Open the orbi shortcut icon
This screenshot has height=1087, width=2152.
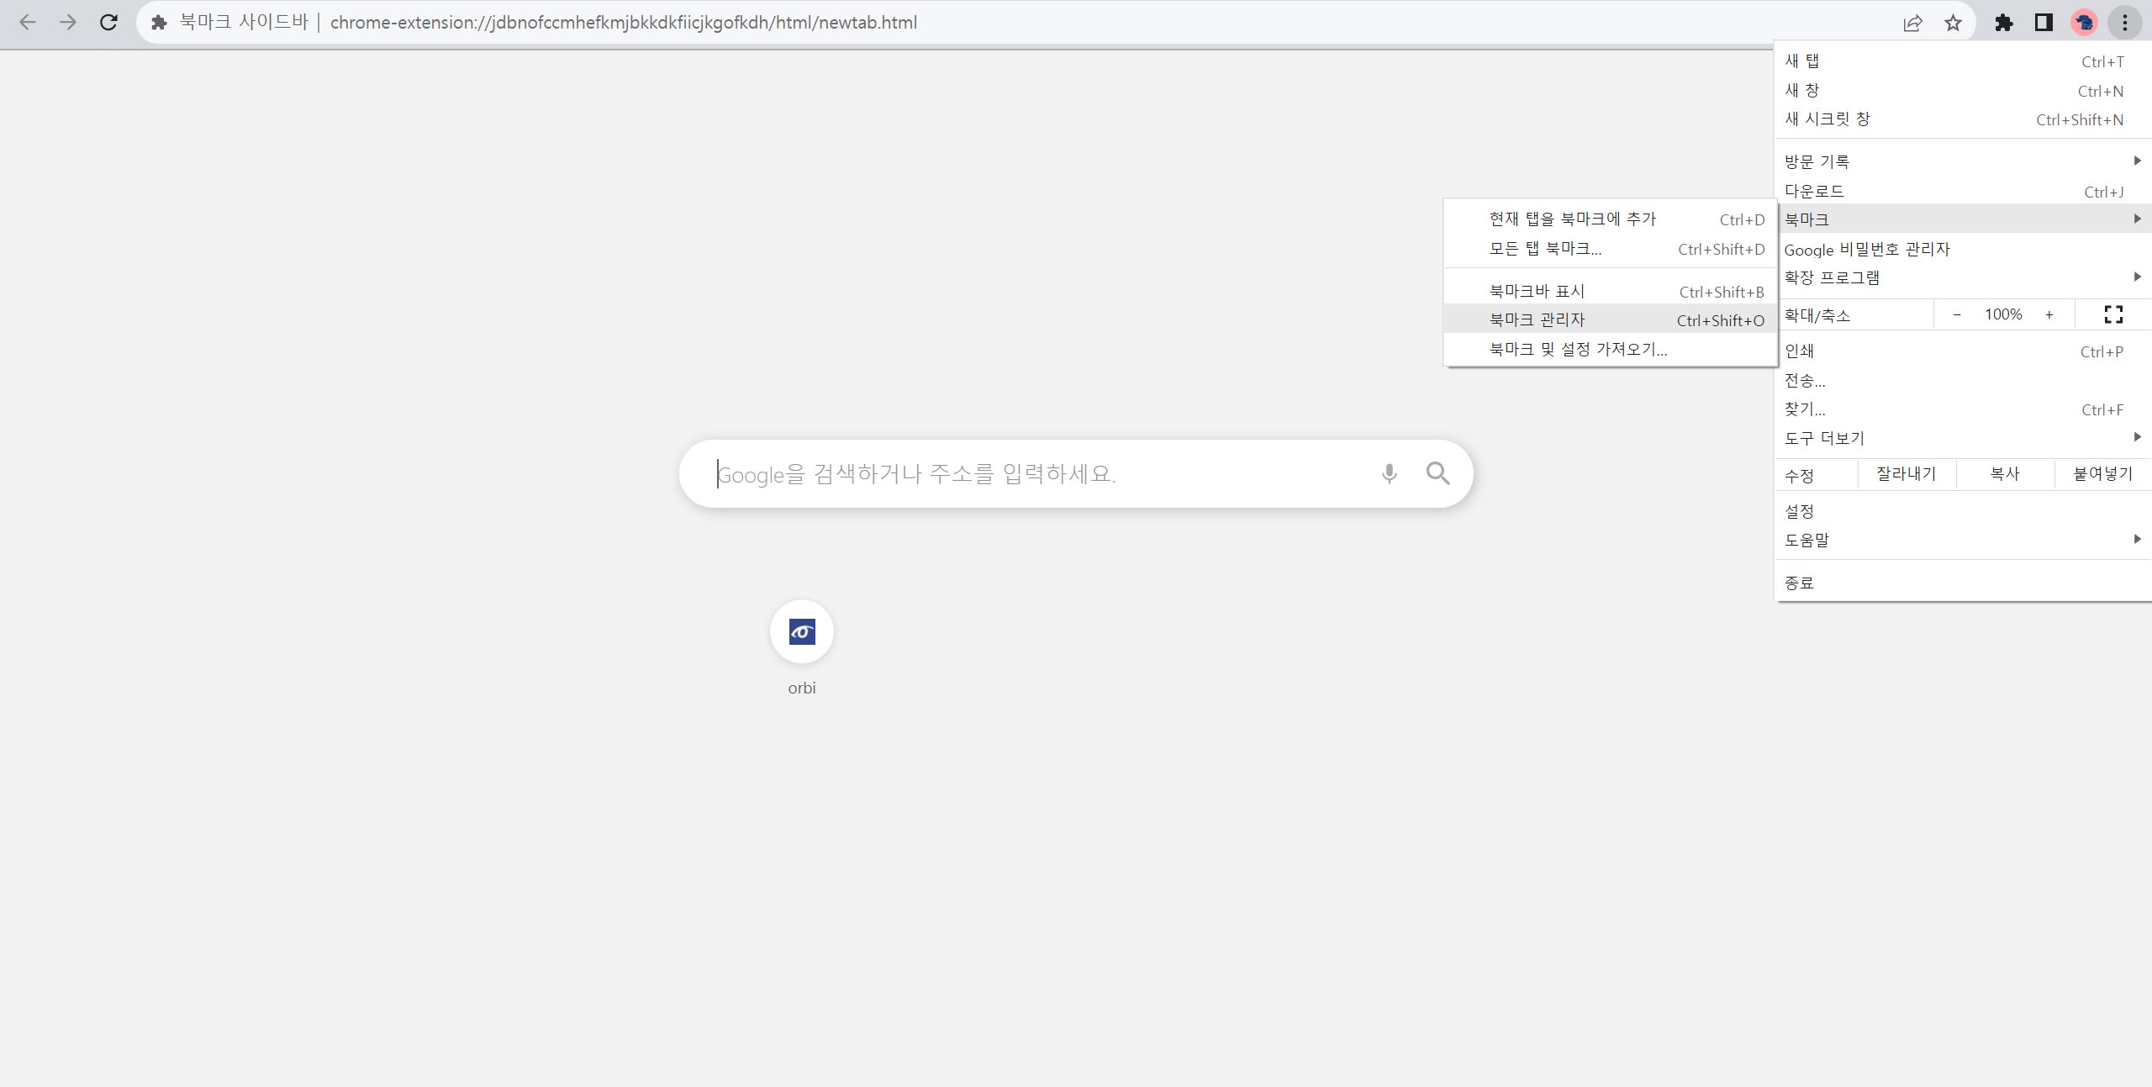pyautogui.click(x=802, y=631)
